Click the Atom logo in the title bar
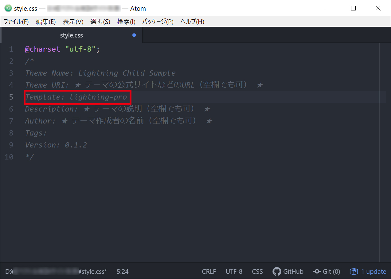391x279 pixels. [8, 8]
